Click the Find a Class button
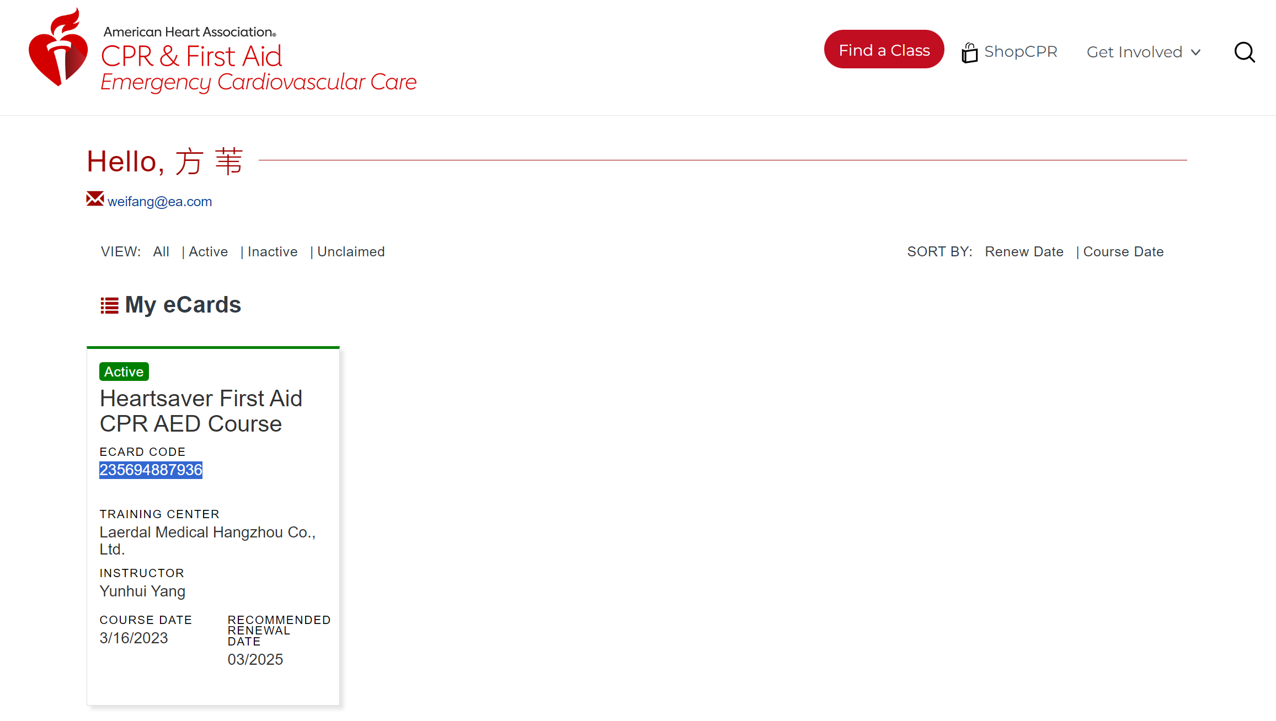The image size is (1276, 721). point(884,50)
